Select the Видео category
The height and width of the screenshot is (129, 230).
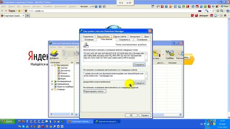pos(63,78)
